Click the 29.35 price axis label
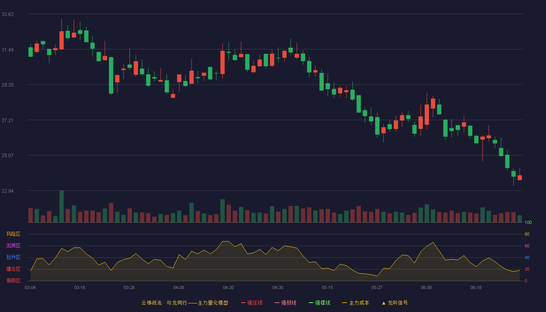This screenshot has height=312, width=546. click(x=7, y=85)
